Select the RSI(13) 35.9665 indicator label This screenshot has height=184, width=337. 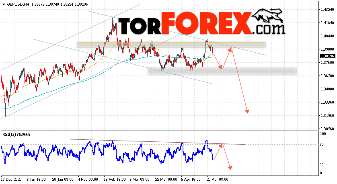click(16, 135)
